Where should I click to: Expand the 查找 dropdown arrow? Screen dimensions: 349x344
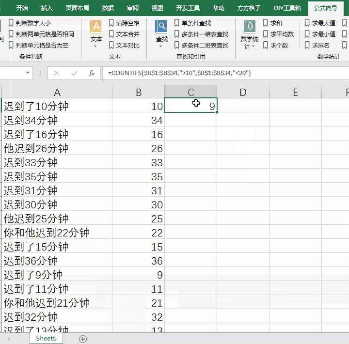point(160,47)
